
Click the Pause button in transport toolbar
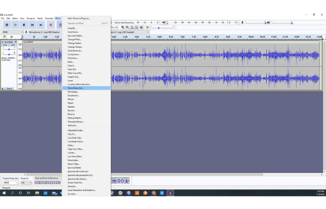(7, 25)
